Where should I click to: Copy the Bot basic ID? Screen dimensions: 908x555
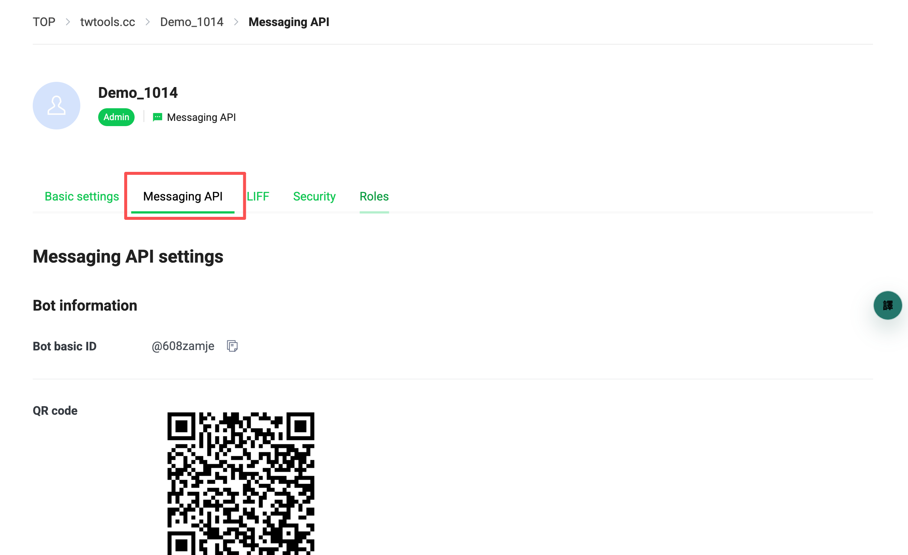click(x=232, y=346)
